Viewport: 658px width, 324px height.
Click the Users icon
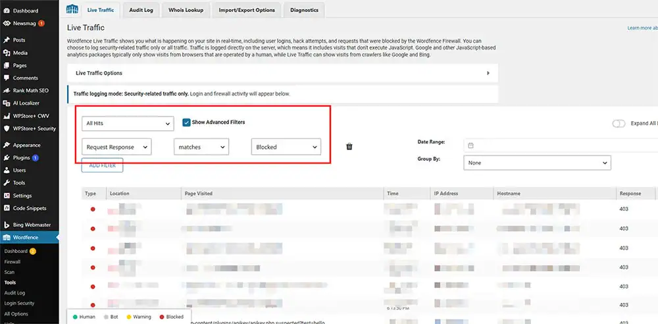click(7, 170)
